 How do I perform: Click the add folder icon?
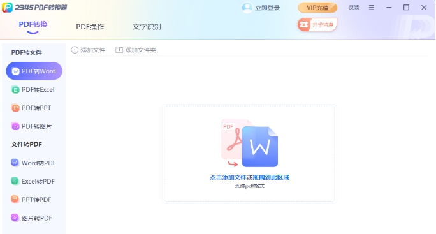coord(119,50)
